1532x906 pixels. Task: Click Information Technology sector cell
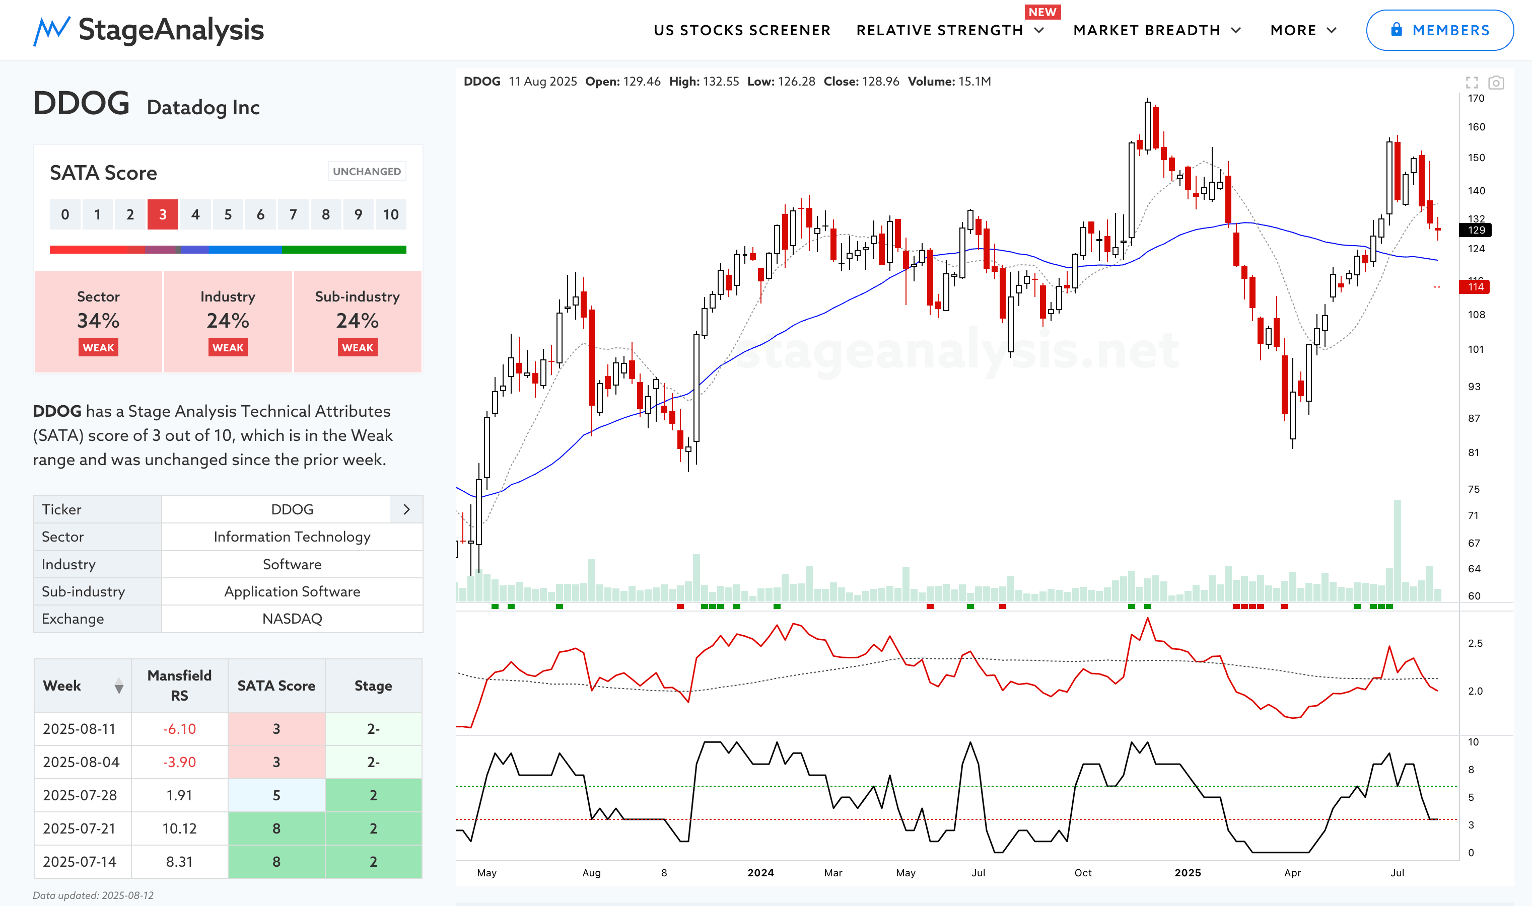point(292,537)
